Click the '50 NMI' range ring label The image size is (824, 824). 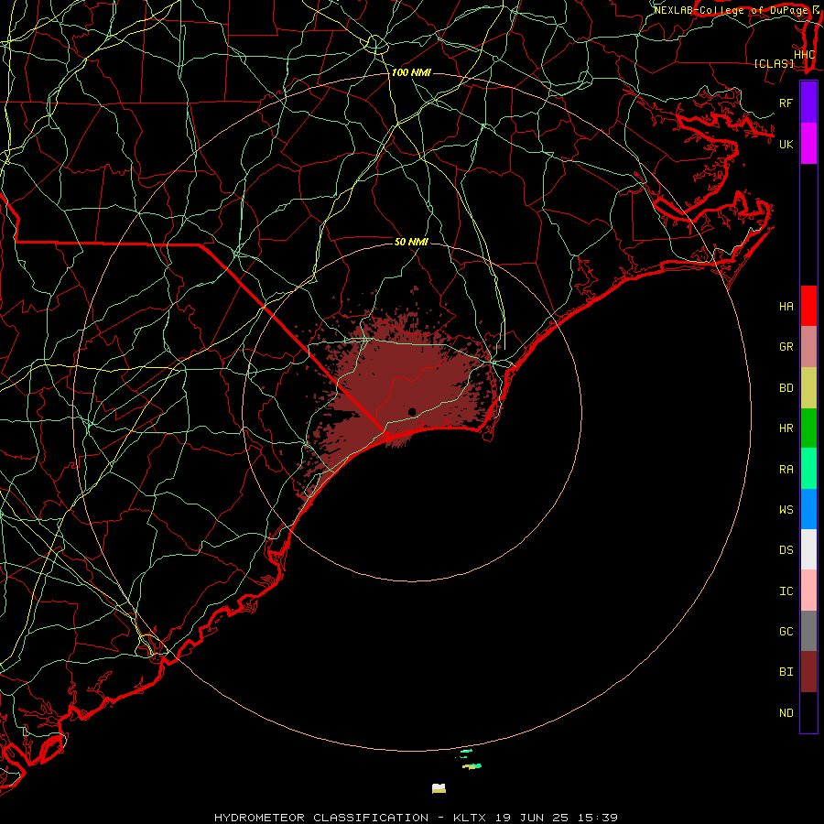[411, 242]
